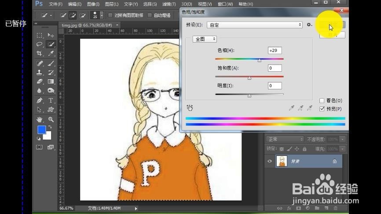Open the 编辑(E) menu
The height and width of the screenshot is (214, 381).
(75, 4)
